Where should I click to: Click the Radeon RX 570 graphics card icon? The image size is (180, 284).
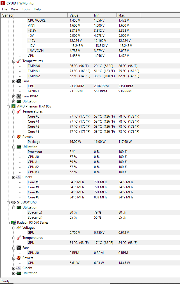click(x=13, y=223)
